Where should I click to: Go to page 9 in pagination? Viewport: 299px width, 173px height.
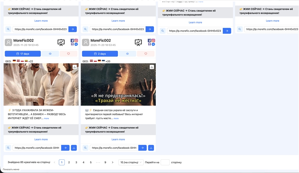(105, 163)
